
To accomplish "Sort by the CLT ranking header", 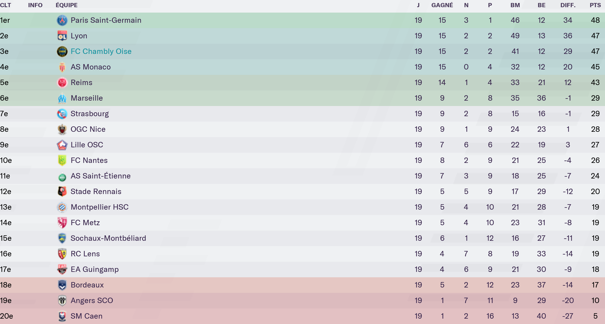I will [x=6, y=5].
